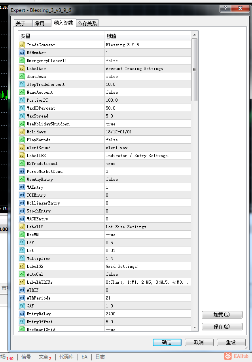Switch to the 关于 tab
252x362 pixels.
click(x=23, y=23)
